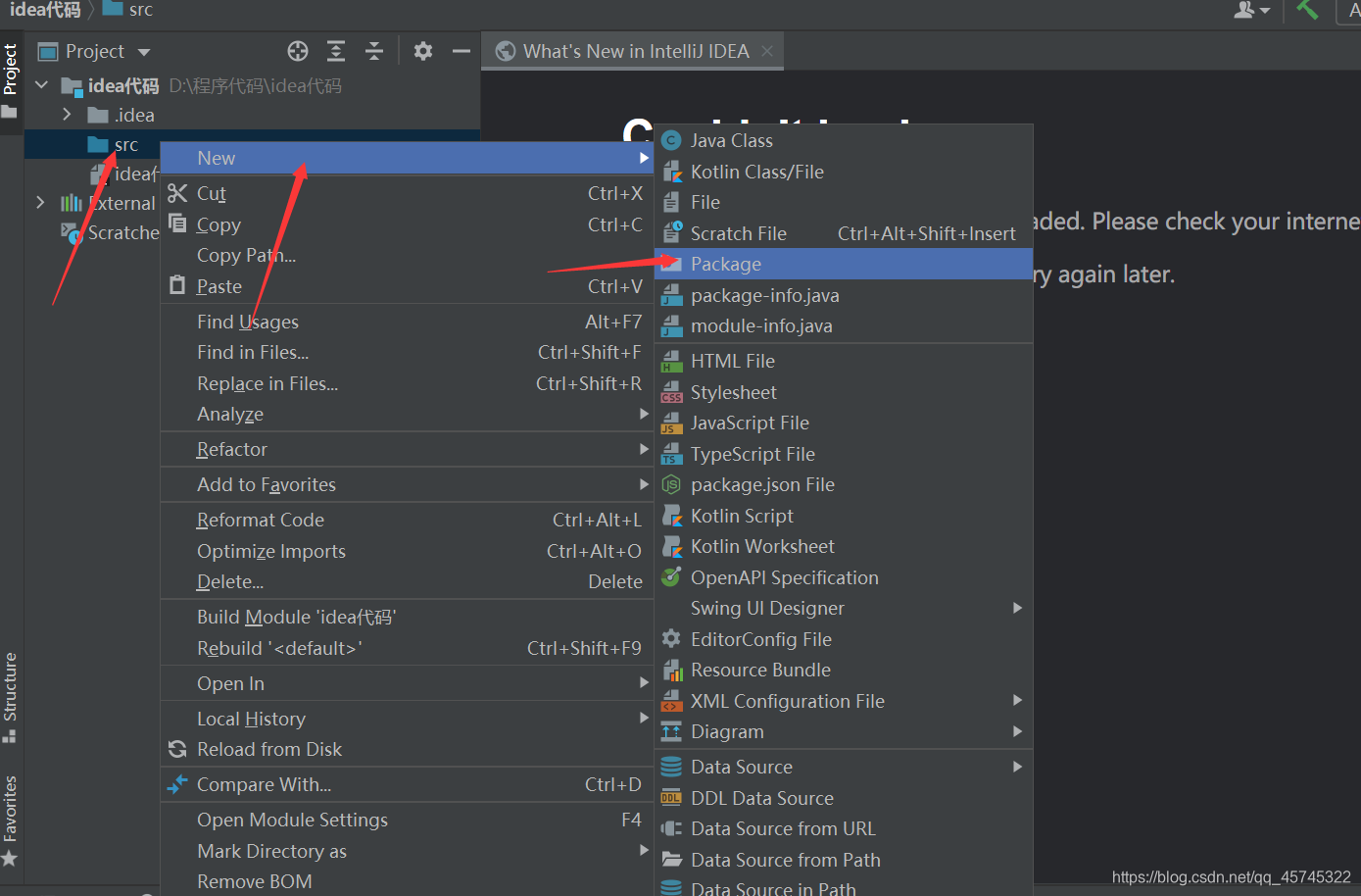Collapse the idea代码 root folder

tap(41, 85)
